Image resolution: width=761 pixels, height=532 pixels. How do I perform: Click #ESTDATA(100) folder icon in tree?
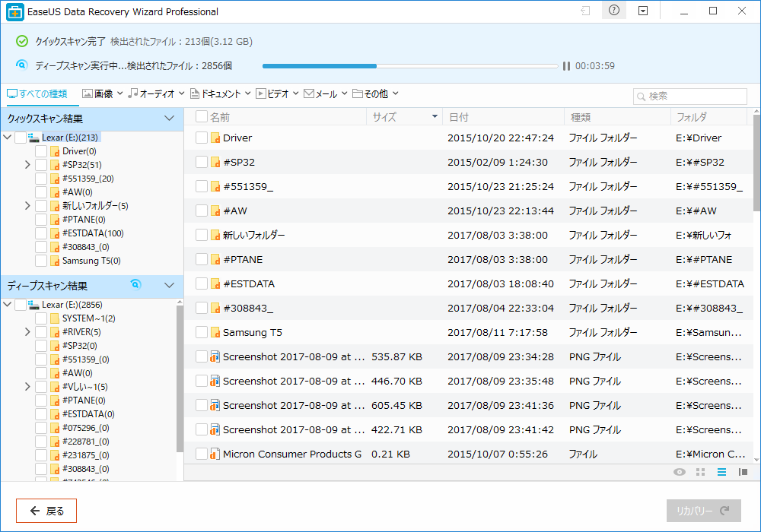(x=55, y=233)
